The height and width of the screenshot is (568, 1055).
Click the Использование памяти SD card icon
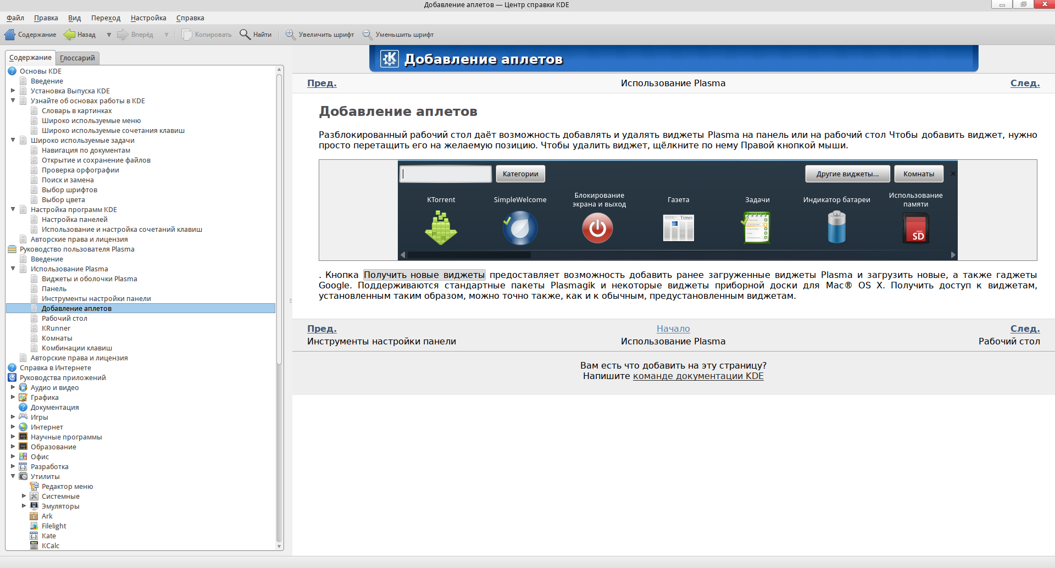pos(916,229)
